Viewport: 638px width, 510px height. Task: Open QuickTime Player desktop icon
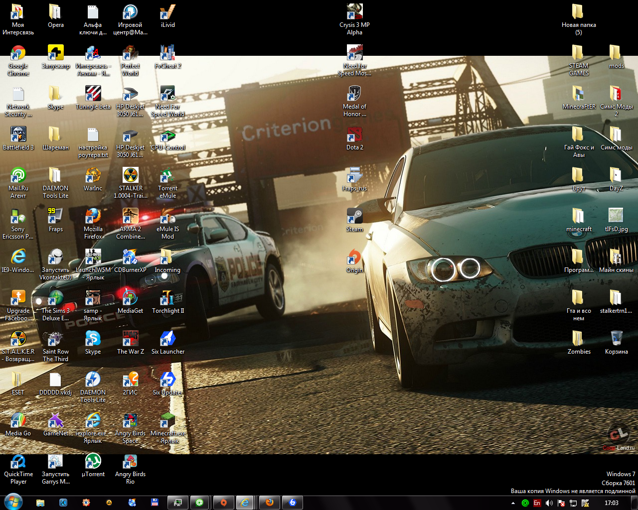coord(18,461)
